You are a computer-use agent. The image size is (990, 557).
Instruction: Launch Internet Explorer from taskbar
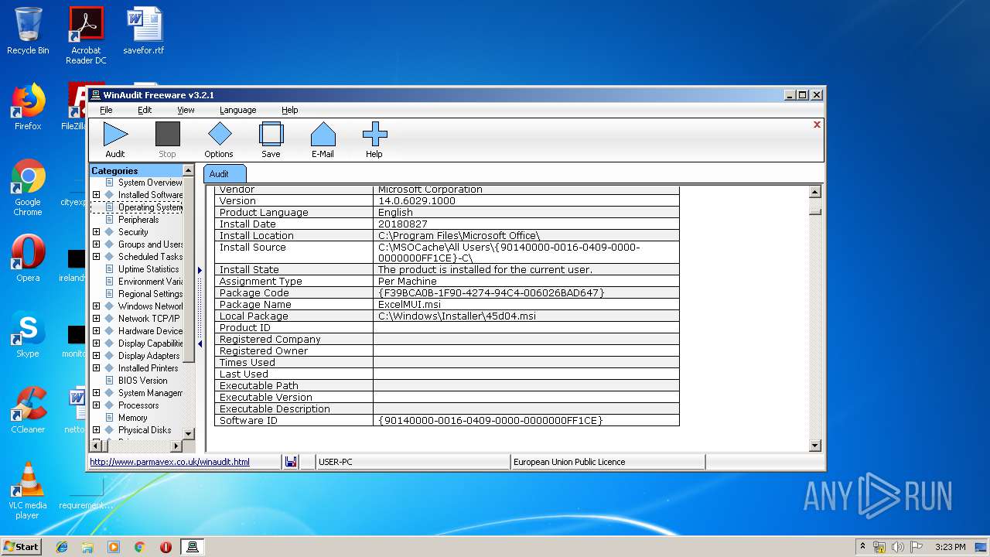click(x=62, y=547)
